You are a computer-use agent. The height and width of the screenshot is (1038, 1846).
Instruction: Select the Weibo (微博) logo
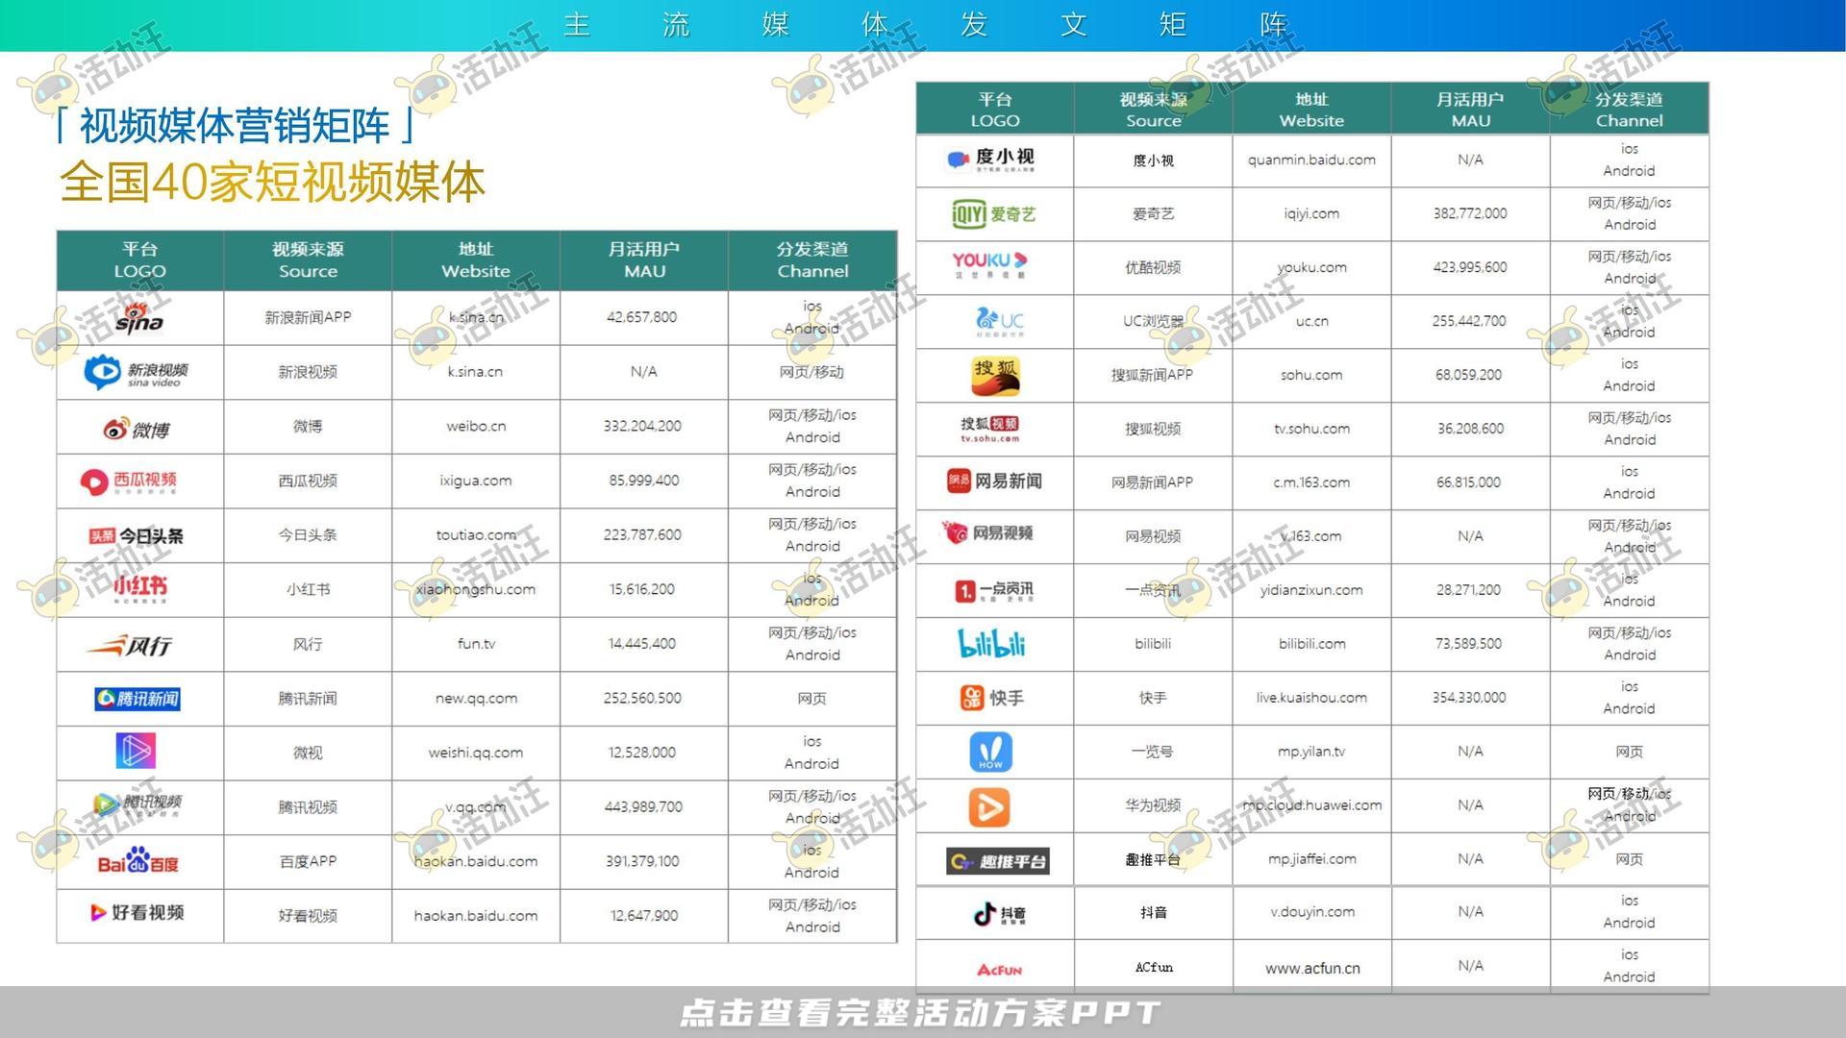coord(137,429)
